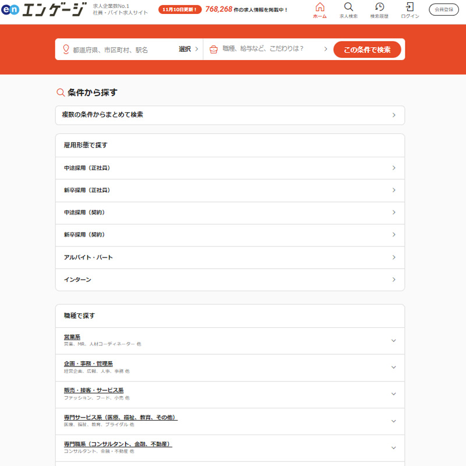466x466 pixels.
Task: Expand 企画・事務・管理系 category chevron
Action: pyautogui.click(x=393, y=368)
